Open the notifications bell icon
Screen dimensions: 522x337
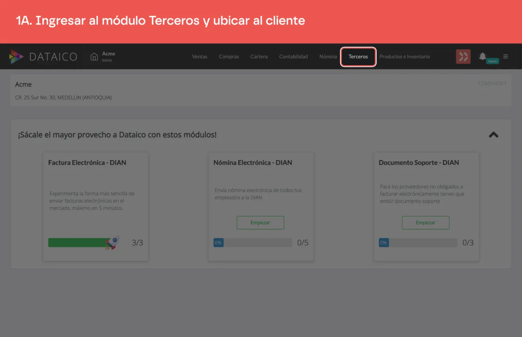(482, 56)
